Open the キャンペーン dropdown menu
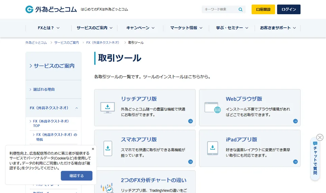 point(140,28)
